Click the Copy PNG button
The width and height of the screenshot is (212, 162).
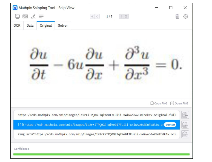tap(159, 104)
